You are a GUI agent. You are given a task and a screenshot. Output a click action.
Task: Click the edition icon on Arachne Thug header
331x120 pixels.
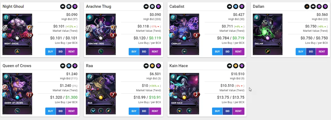tap(146, 6)
